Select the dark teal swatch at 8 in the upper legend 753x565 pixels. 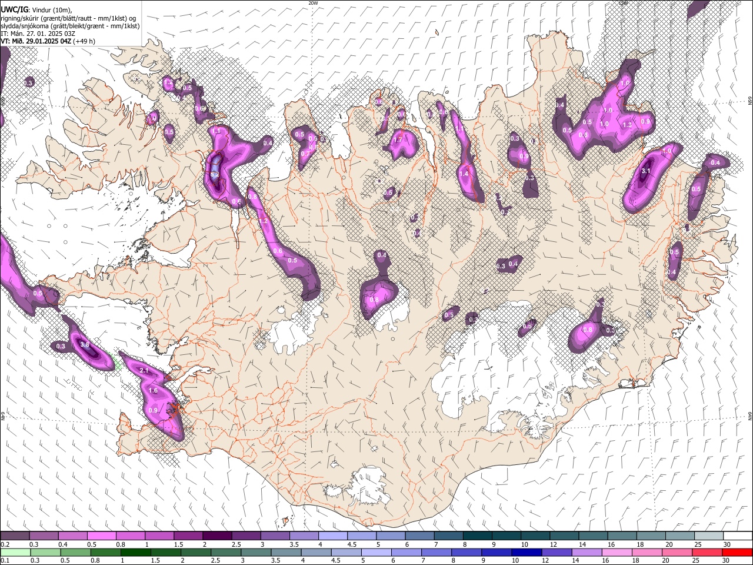coord(478,536)
